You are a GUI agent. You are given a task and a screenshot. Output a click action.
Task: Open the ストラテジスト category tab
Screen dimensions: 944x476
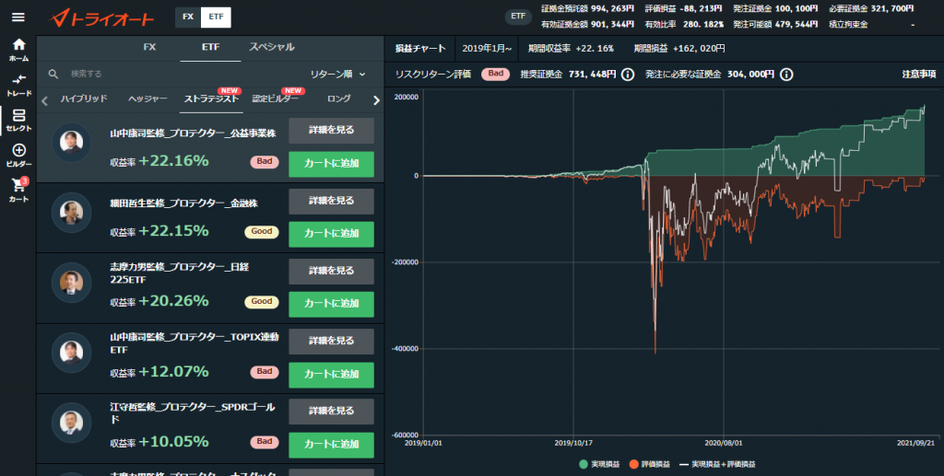pos(211,99)
